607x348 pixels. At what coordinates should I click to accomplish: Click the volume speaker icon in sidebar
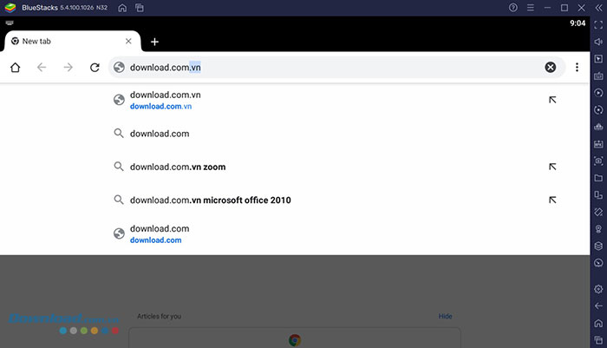pos(598,42)
